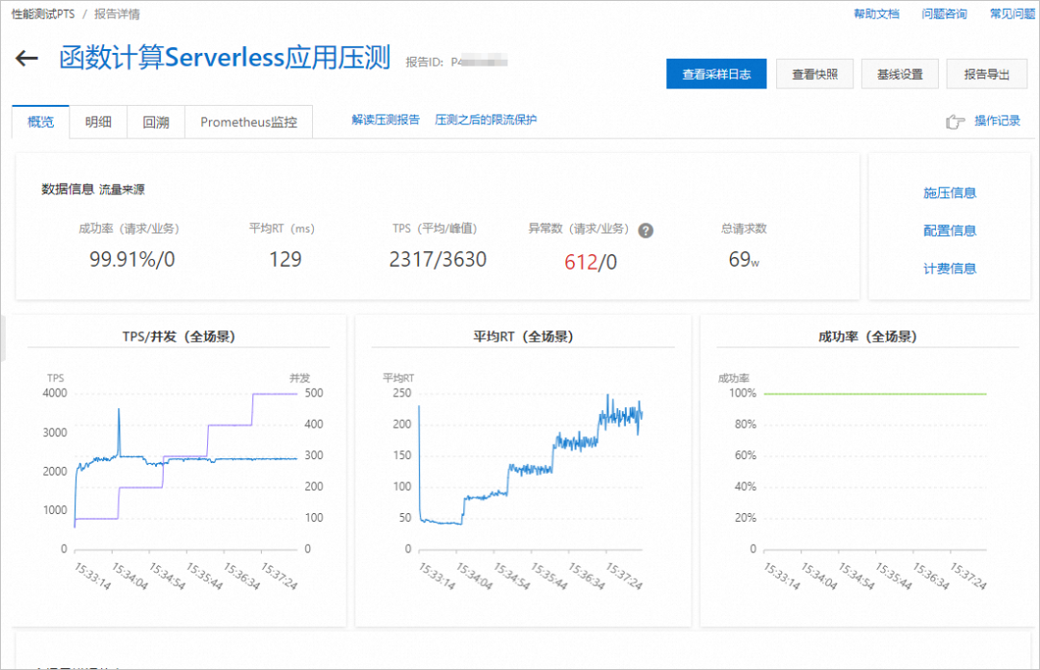1040x670 pixels.
Task: Click 性能测试PTS breadcrumb
Action: (x=43, y=13)
